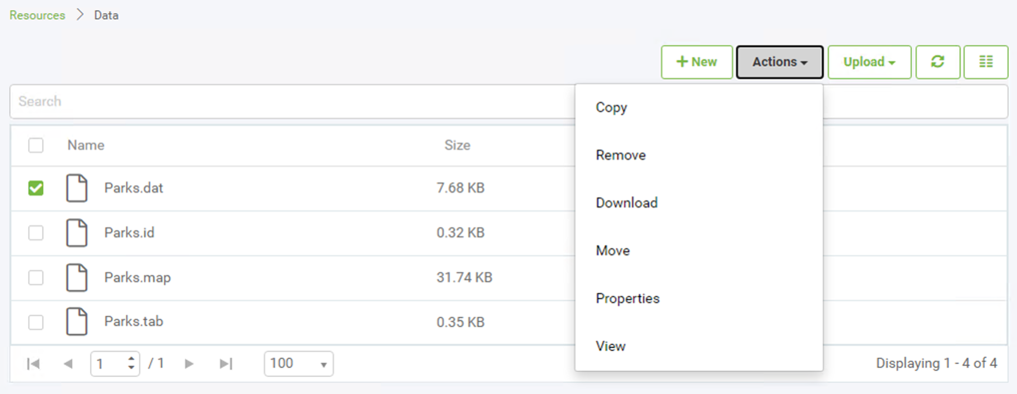Switch to grid view with columns icon
1017x394 pixels.
pyautogui.click(x=986, y=62)
